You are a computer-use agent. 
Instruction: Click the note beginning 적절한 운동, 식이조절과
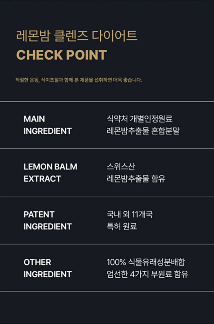[x=79, y=80]
